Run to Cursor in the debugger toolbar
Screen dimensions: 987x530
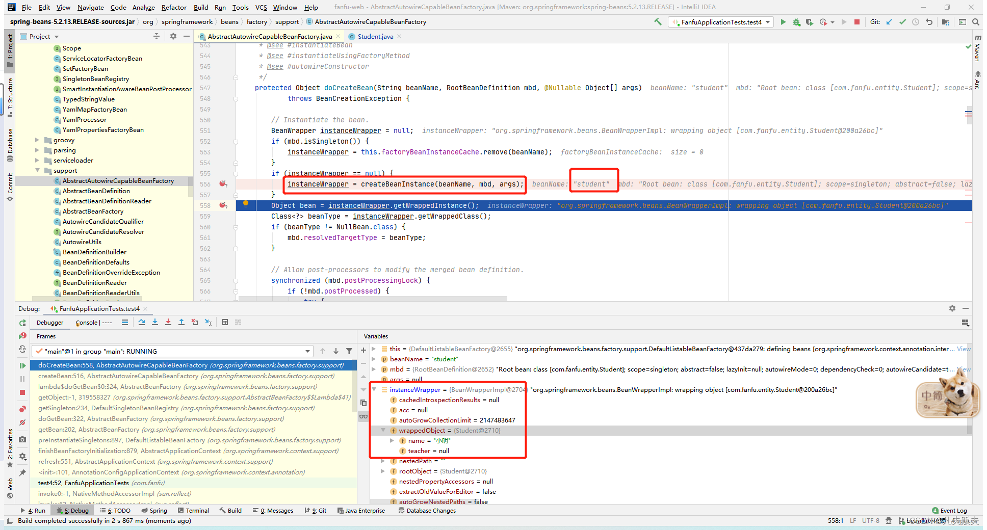pyautogui.click(x=208, y=322)
